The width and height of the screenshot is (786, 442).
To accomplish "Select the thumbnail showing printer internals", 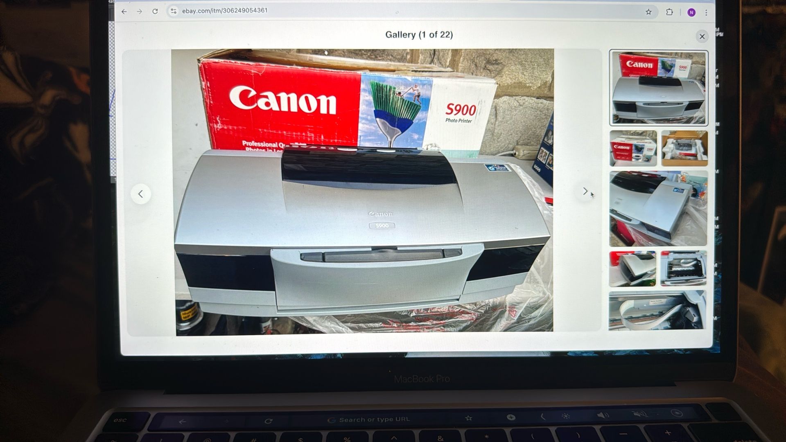I will (683, 268).
